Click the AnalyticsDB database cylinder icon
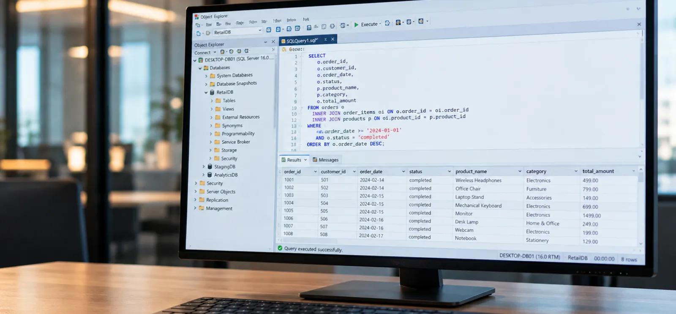The image size is (676, 314). pyautogui.click(x=209, y=175)
